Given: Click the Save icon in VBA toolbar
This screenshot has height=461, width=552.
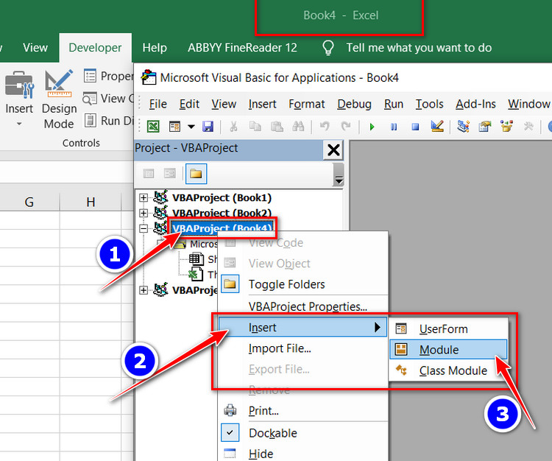Looking at the screenshot, I should [208, 127].
